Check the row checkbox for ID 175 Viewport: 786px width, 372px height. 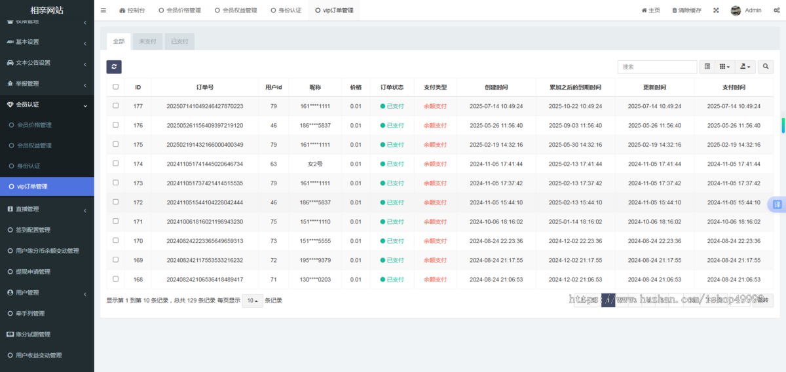[x=116, y=144]
